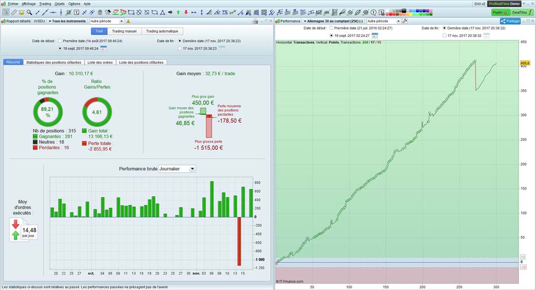Select the 19 sept. 2017 09:46:24 radio
Screen dimensions: 536x290
coord(60,49)
